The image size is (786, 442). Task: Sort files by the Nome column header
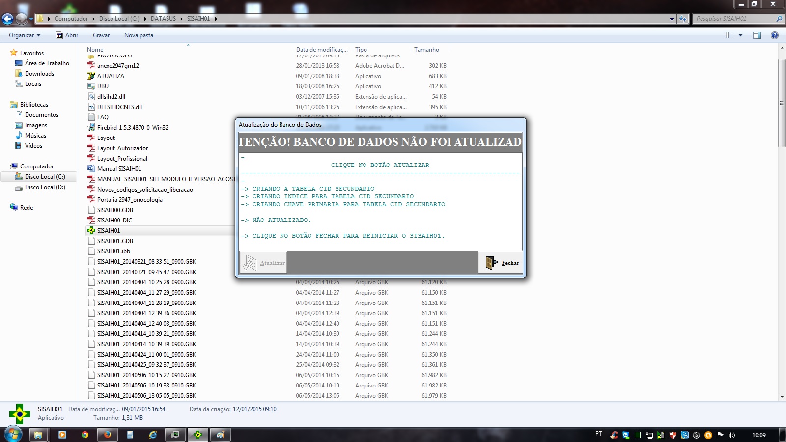[x=189, y=49]
